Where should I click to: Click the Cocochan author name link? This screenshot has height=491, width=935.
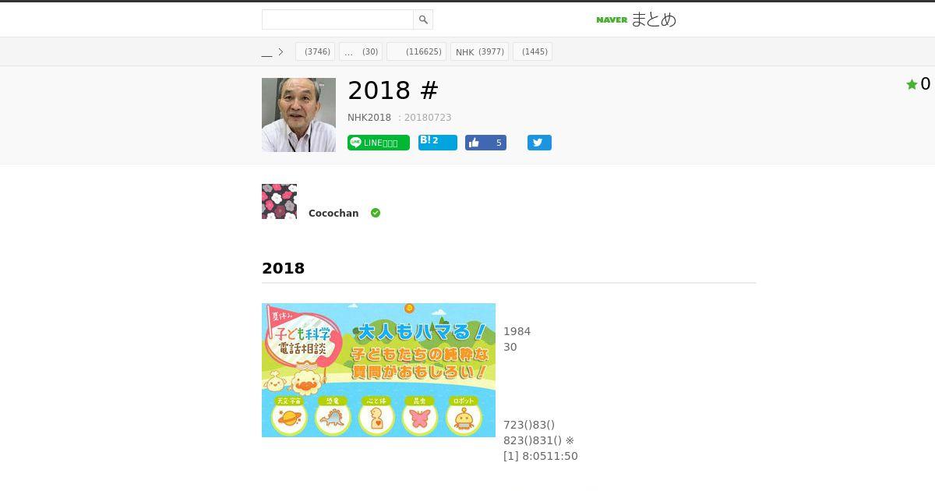333,214
